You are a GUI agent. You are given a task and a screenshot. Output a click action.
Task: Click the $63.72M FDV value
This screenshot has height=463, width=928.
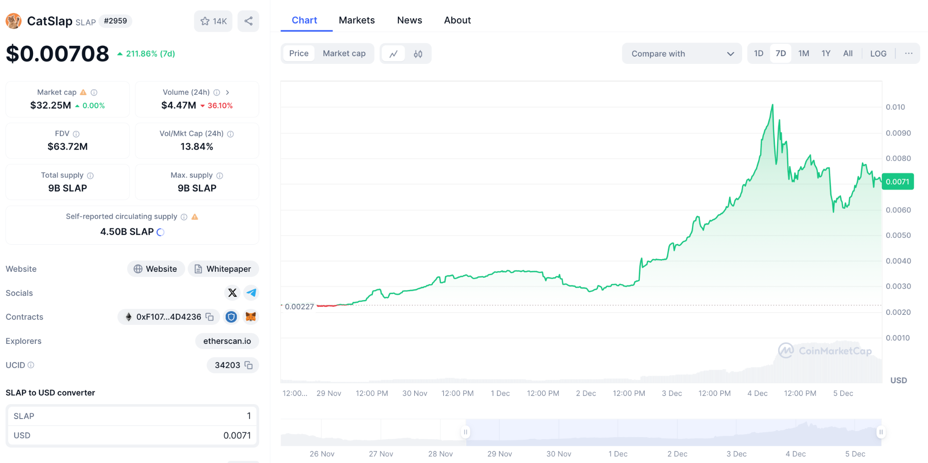[68, 147]
